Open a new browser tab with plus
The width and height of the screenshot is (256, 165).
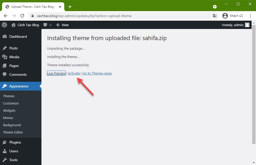(x=70, y=7)
